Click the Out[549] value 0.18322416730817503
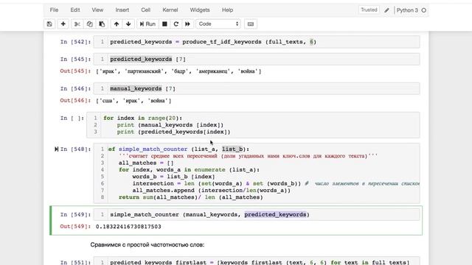 click(x=128, y=227)
